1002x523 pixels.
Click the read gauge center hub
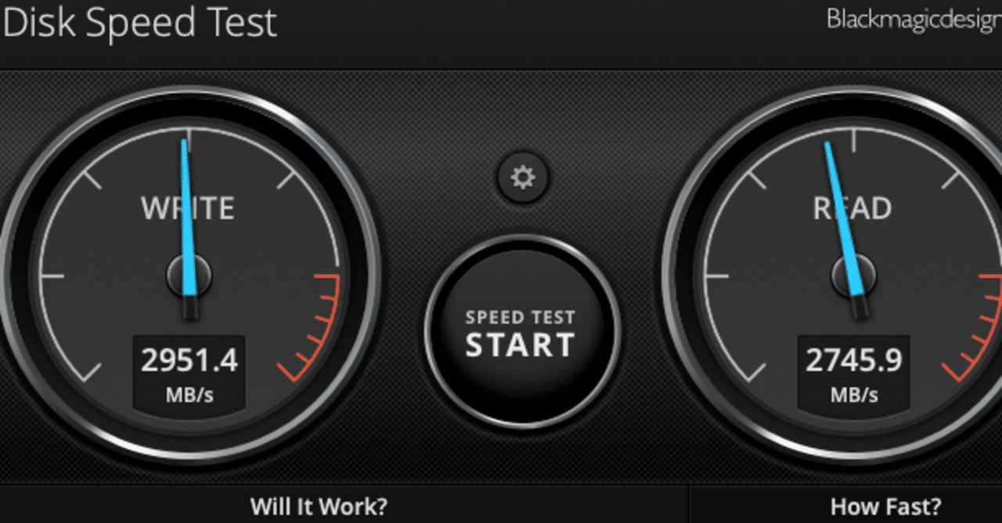click(853, 276)
